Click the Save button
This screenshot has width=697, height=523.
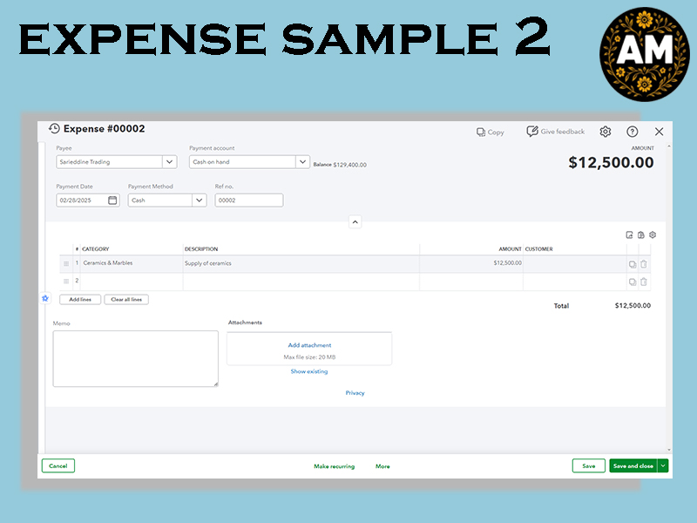click(x=589, y=465)
